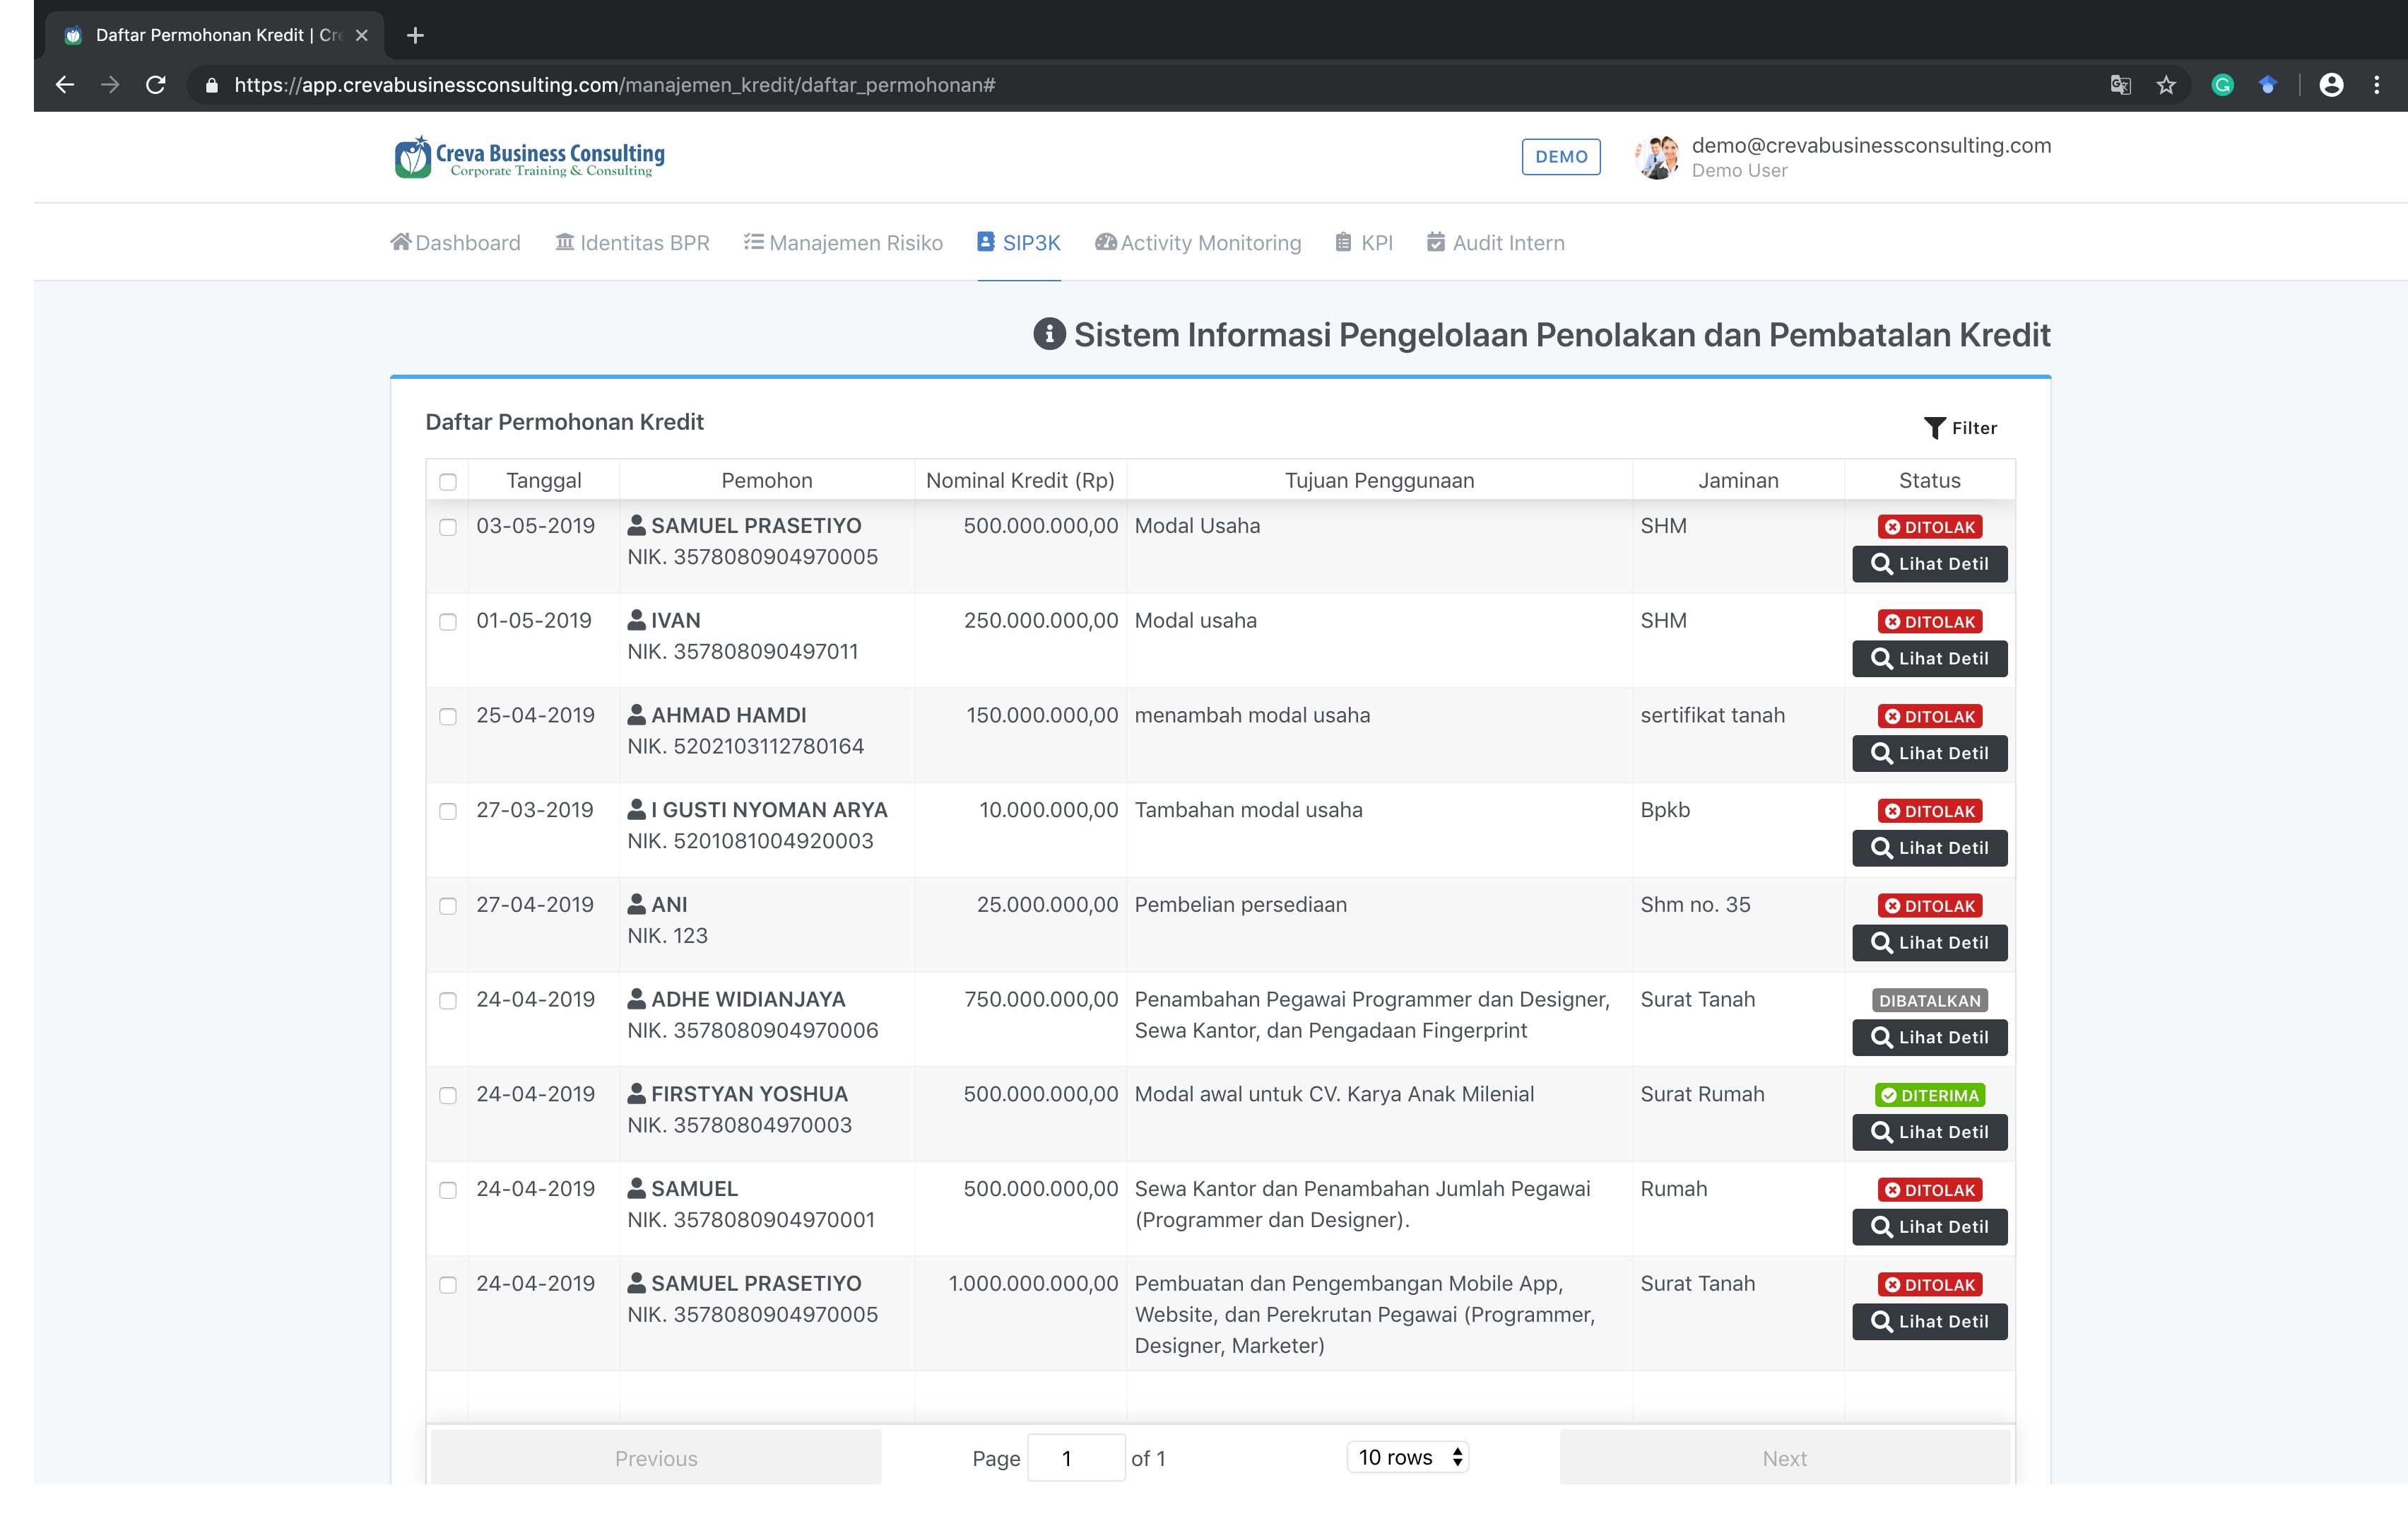The width and height of the screenshot is (2408, 1524).
Task: Click the browser address bar URL
Action: point(614,85)
